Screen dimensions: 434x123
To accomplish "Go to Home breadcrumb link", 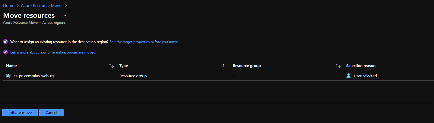I will (9, 5).
